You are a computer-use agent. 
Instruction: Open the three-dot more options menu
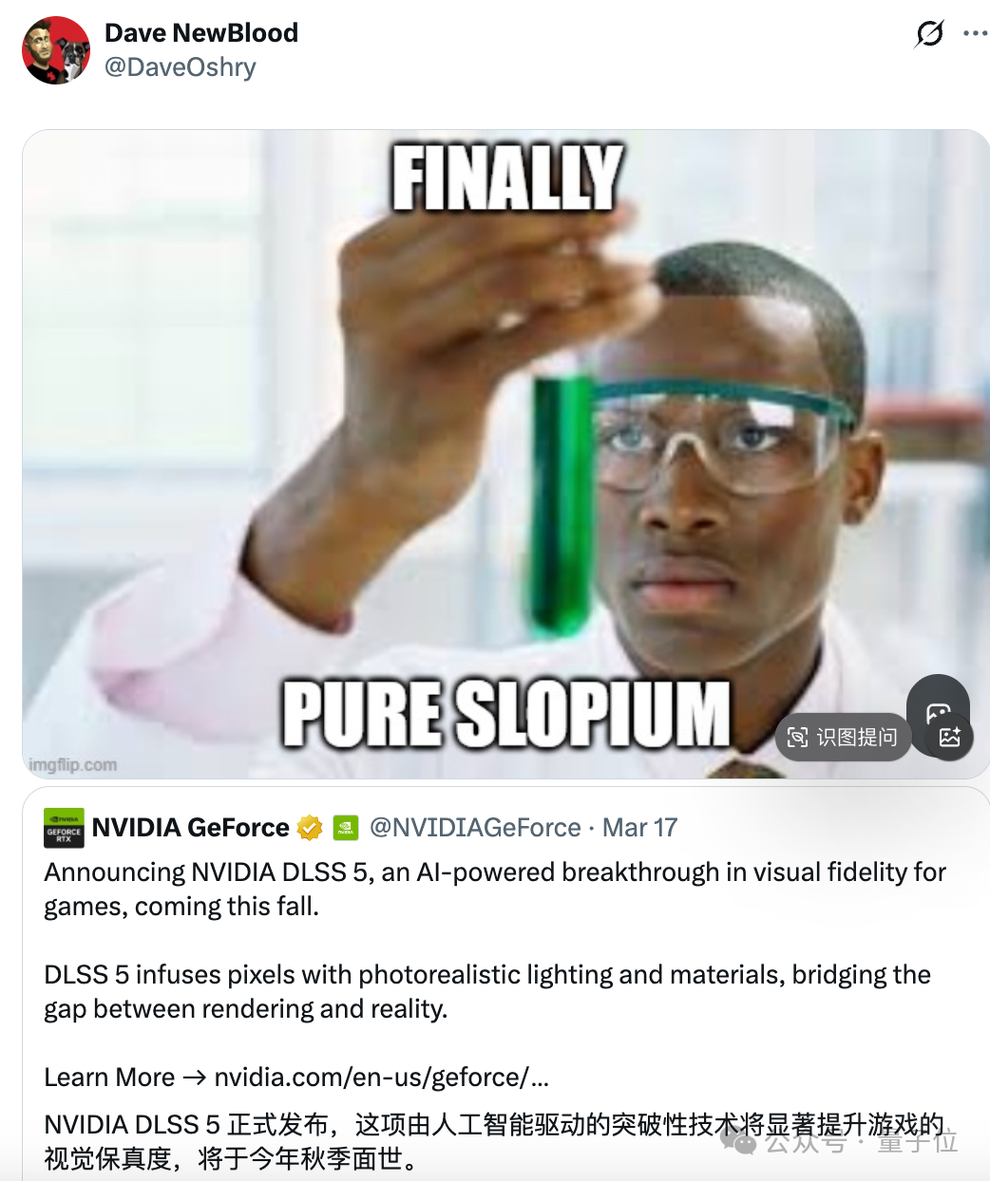pyautogui.click(x=975, y=33)
